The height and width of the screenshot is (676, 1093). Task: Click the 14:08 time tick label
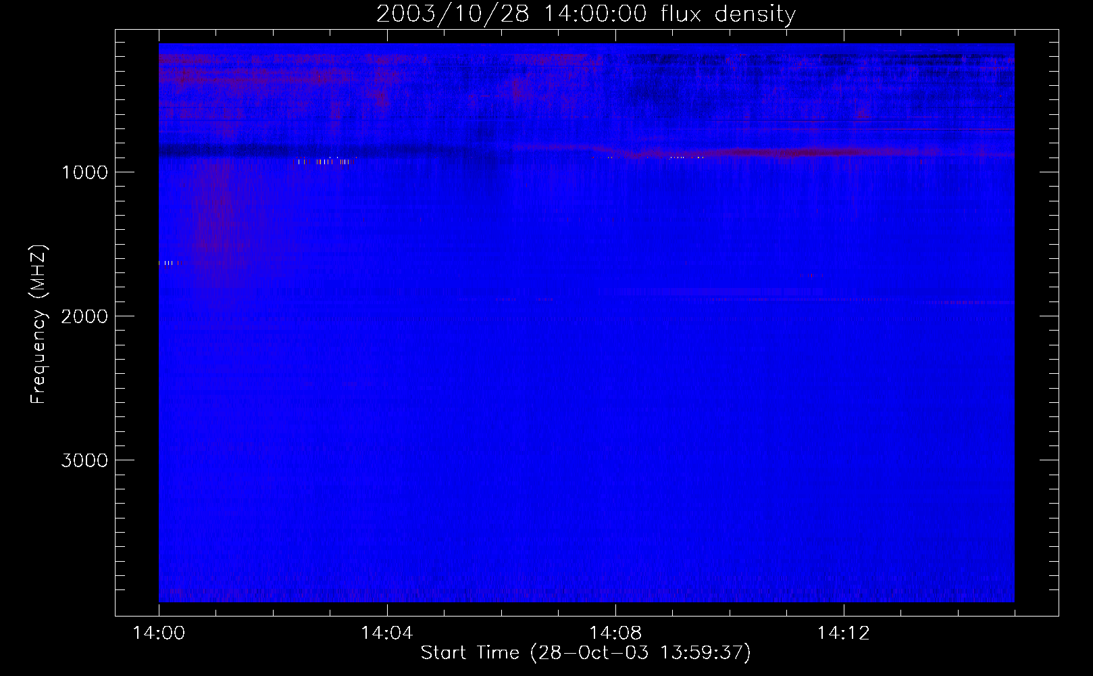click(615, 633)
